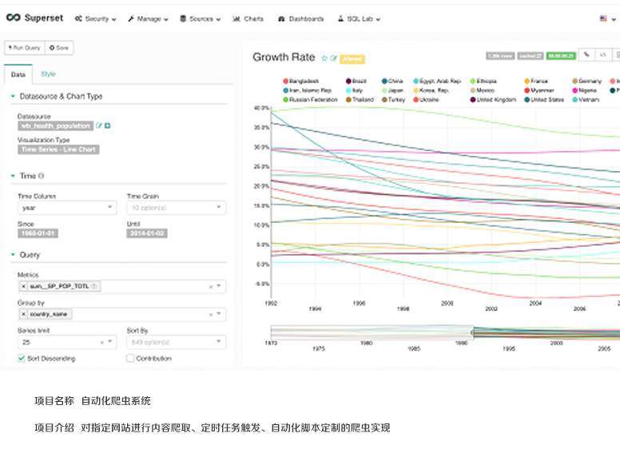Click the Since date value

(38, 233)
